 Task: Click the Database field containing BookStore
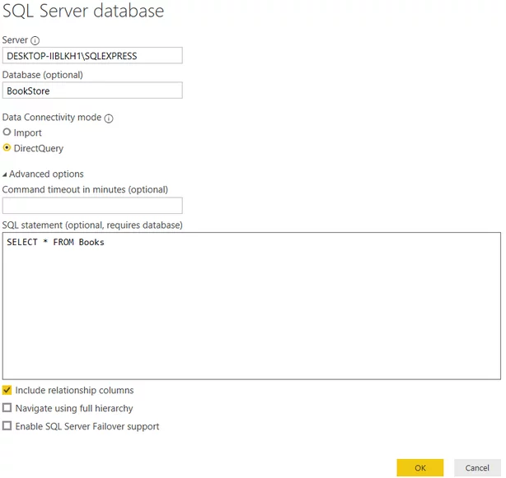coord(92,90)
